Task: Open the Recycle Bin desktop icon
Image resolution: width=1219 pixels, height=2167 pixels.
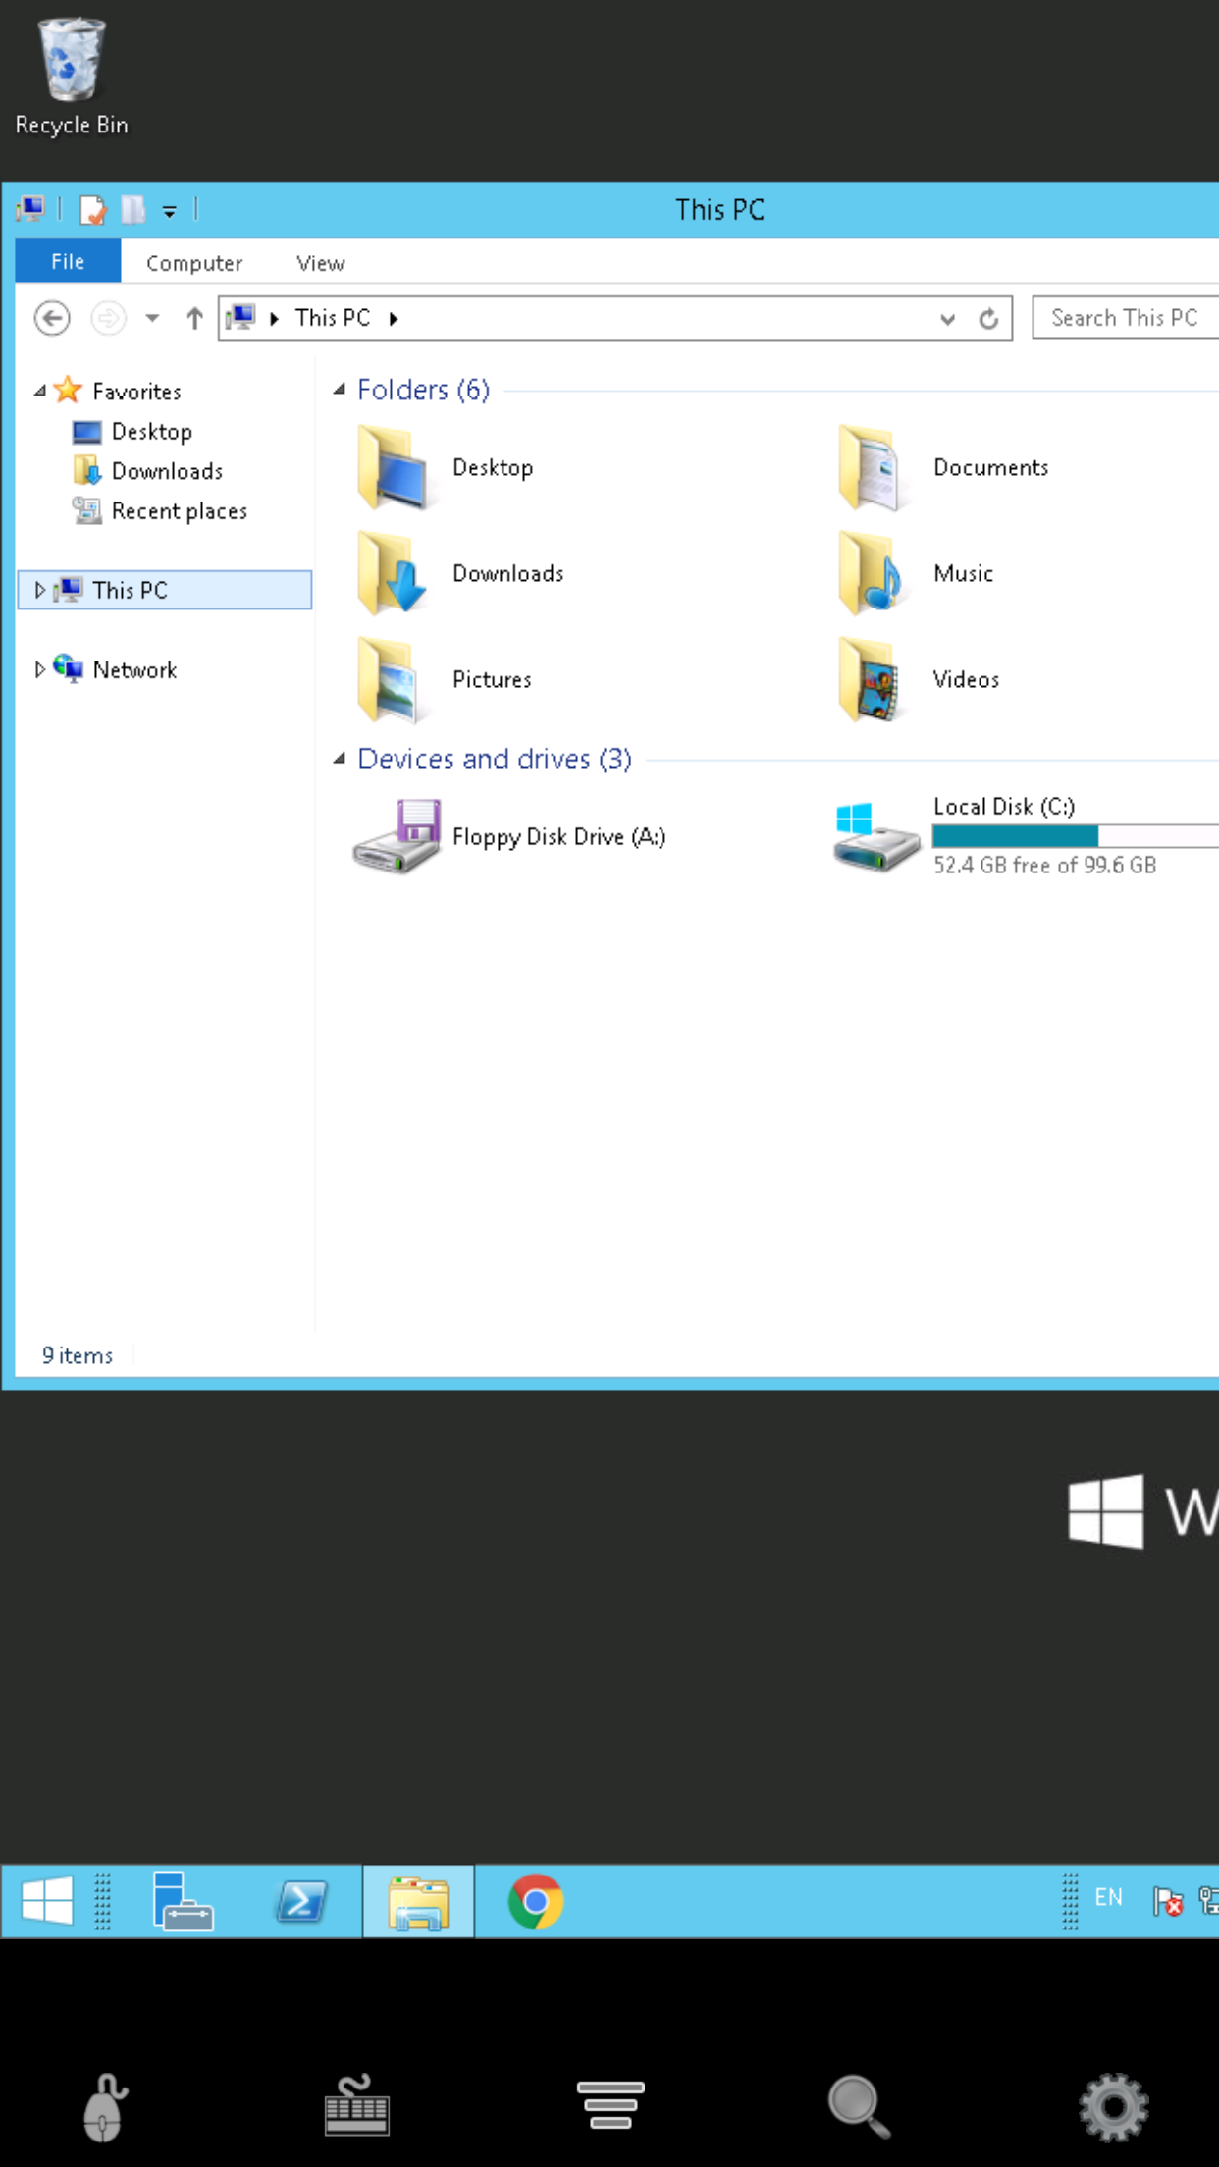Action: tap(71, 77)
